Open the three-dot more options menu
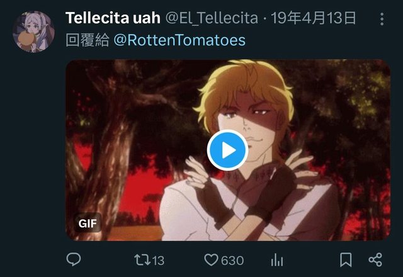Image resolution: width=403 pixels, height=277 pixels. (x=382, y=19)
